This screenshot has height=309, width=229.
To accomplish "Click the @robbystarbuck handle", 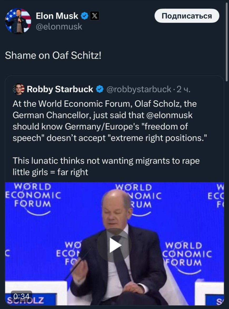I will coord(138,90).
